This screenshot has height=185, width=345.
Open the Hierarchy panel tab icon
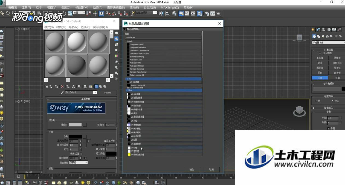(x=323, y=29)
